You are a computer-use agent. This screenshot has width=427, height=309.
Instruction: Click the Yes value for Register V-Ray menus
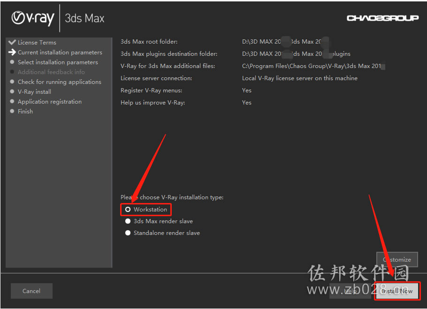(x=247, y=90)
